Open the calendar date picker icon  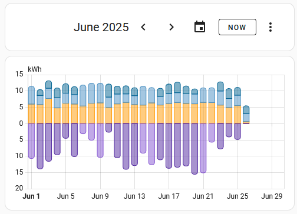click(200, 26)
